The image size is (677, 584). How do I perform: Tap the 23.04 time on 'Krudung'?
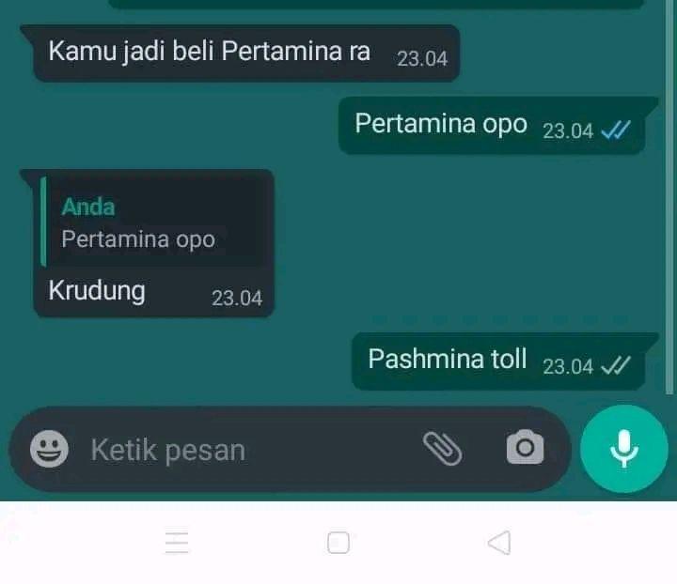click(237, 299)
